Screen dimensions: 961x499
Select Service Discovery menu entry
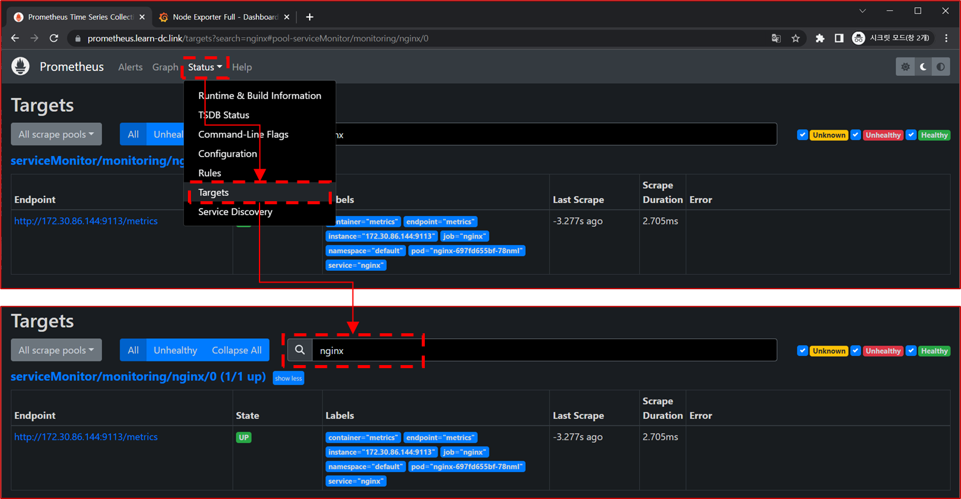pos(235,212)
